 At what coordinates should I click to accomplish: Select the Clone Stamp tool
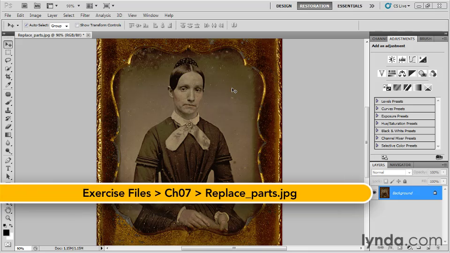(x=8, y=111)
